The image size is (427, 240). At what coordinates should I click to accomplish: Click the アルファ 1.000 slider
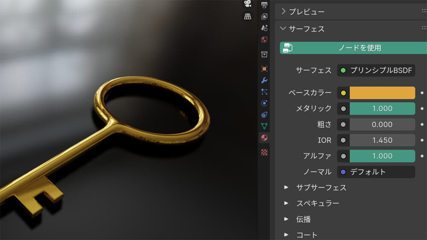(382, 156)
